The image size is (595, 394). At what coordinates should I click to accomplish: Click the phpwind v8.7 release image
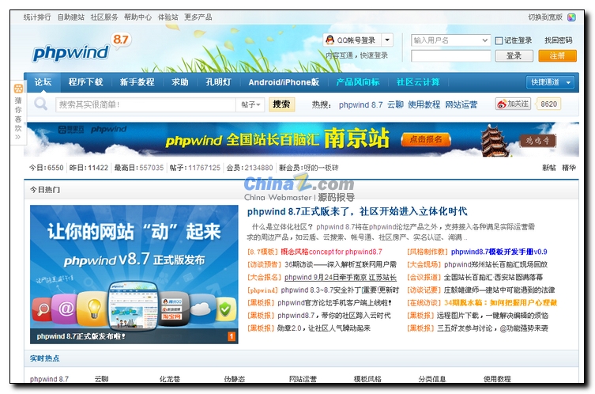tap(134, 274)
